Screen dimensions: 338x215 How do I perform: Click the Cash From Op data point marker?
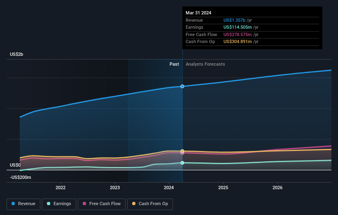(x=182, y=151)
